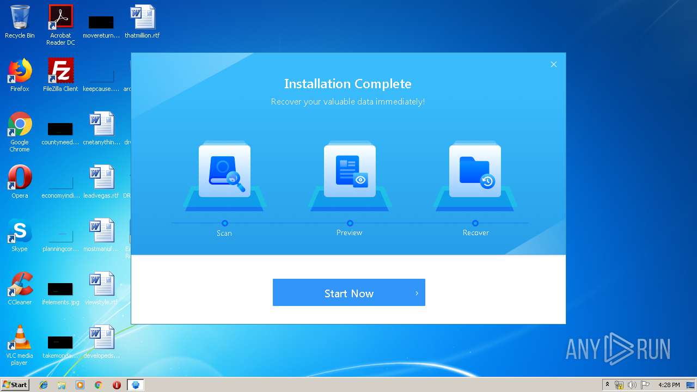
Task: Select ifelements.jpg desktop file
Action: (60, 293)
